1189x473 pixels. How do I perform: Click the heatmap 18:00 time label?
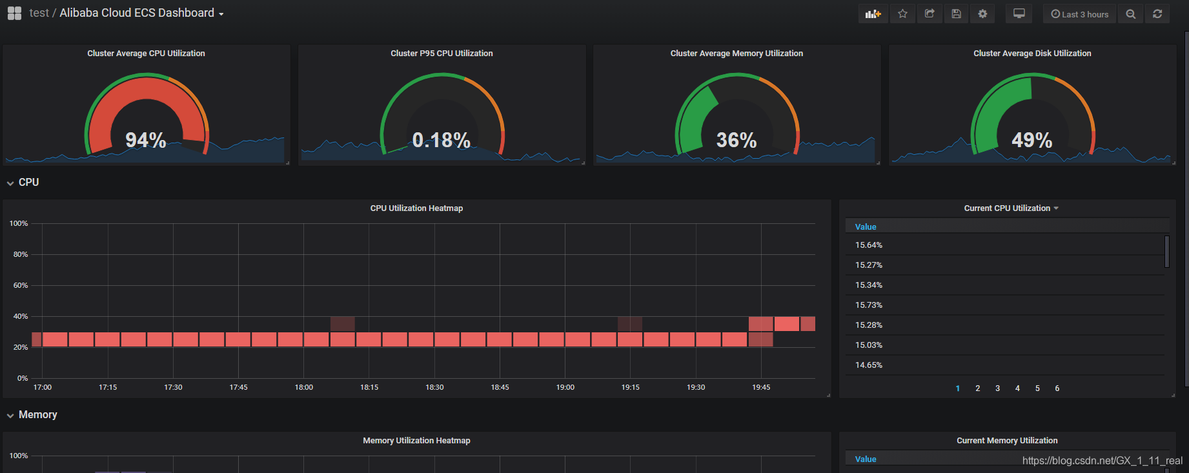click(x=304, y=387)
